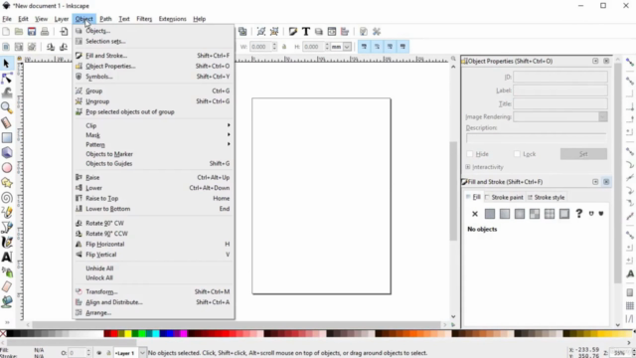Choose Group from Object menu
This screenshot has height=358, width=636.
click(x=153, y=90)
